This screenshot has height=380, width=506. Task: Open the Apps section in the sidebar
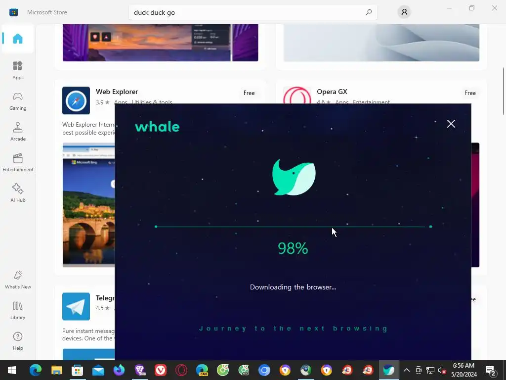tap(18, 70)
